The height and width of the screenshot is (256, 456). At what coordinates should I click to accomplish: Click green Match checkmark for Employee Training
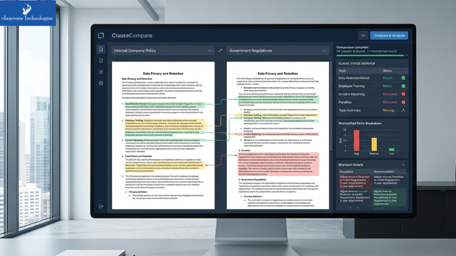403,85
